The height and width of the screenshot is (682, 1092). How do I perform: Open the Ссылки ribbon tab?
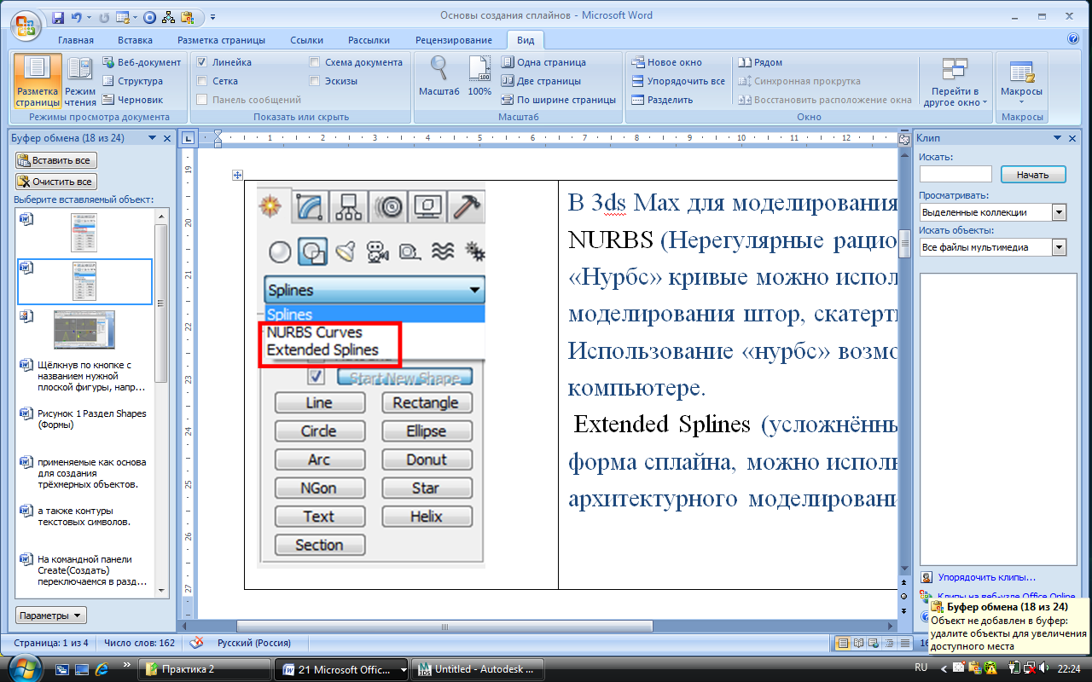coord(306,40)
